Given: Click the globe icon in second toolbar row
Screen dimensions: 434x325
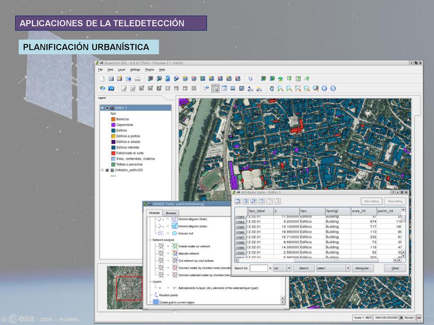Looking at the screenshot, I should pos(103,88).
